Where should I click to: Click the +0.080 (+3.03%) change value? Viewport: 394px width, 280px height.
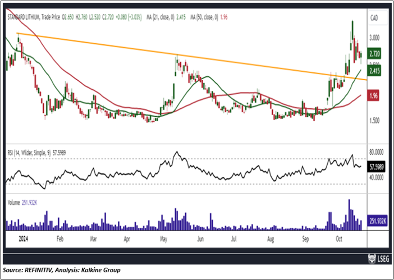pyautogui.click(x=129, y=17)
